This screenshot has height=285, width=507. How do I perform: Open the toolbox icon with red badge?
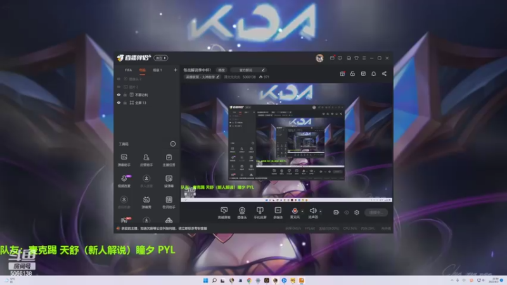point(124,220)
